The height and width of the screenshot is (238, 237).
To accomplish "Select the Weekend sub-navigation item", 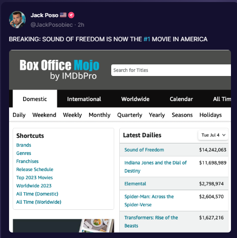I will [x=44, y=115].
